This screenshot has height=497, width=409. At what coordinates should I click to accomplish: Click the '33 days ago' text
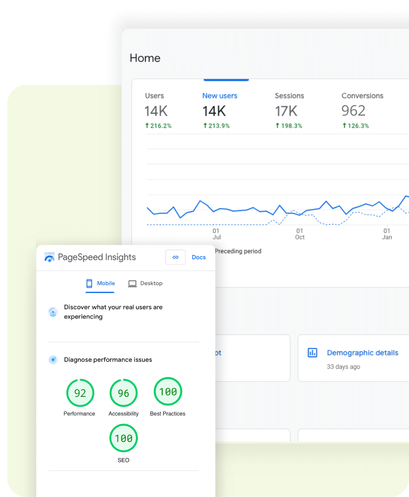344,367
